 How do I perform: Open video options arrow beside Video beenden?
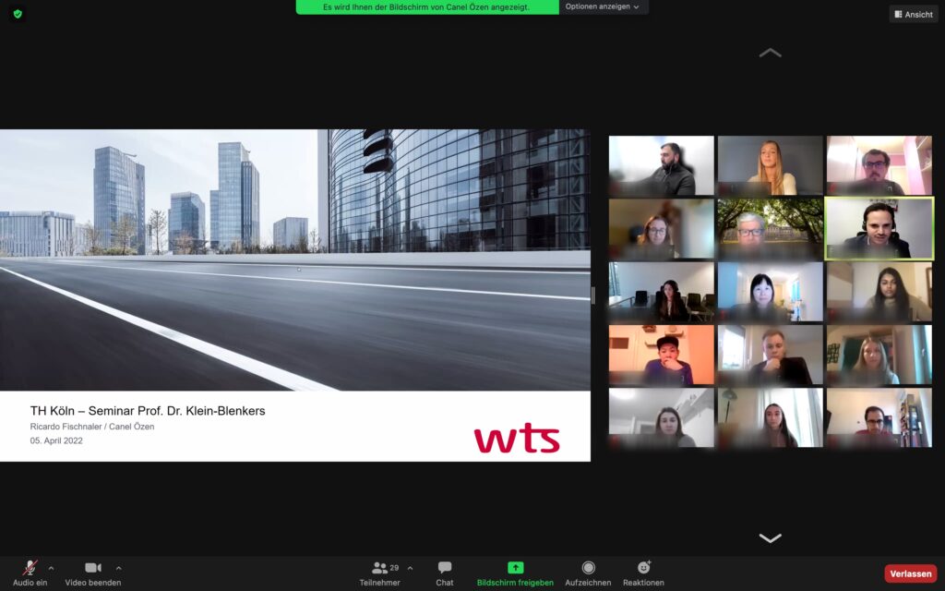119,568
